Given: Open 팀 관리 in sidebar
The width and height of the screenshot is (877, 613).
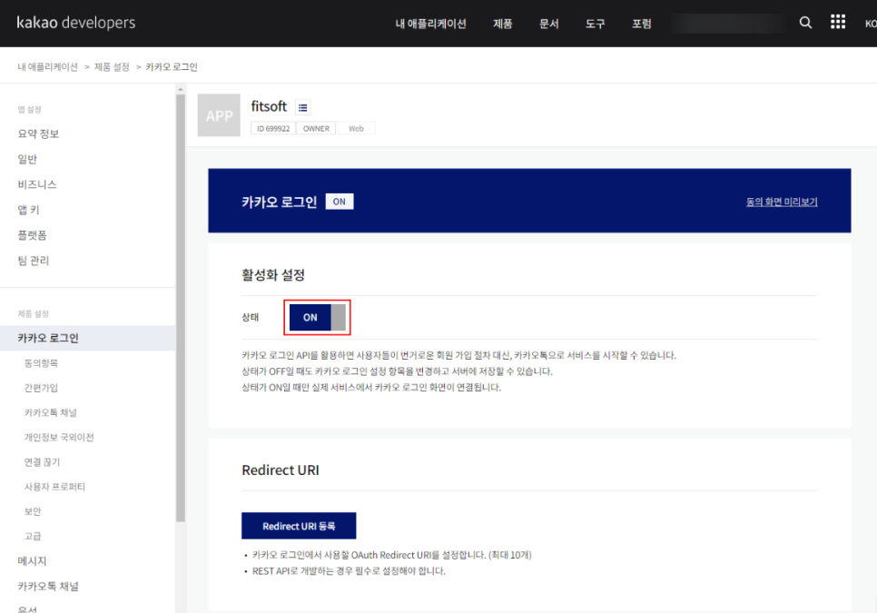Looking at the screenshot, I should point(34,261).
